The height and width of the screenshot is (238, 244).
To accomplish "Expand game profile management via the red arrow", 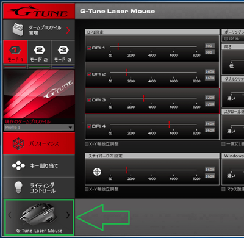I will pyautogui.click(x=68, y=31).
